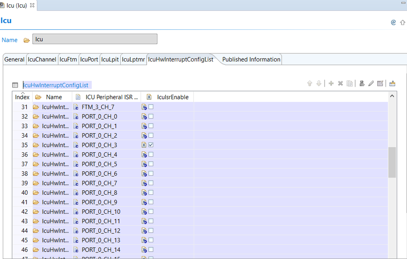
Task: Click the file icon beside FTM_3_CH_7
Action: 76,107
